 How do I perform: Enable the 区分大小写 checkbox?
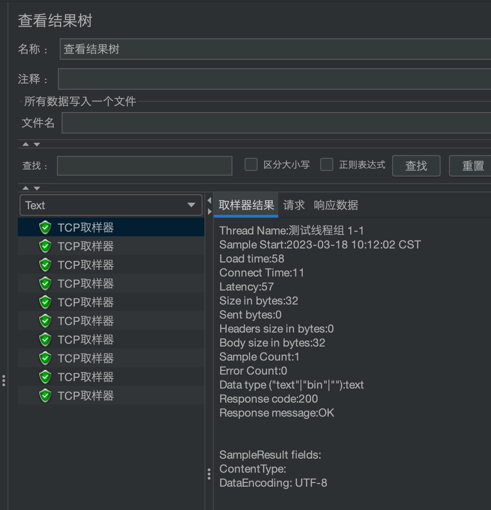[x=251, y=164]
